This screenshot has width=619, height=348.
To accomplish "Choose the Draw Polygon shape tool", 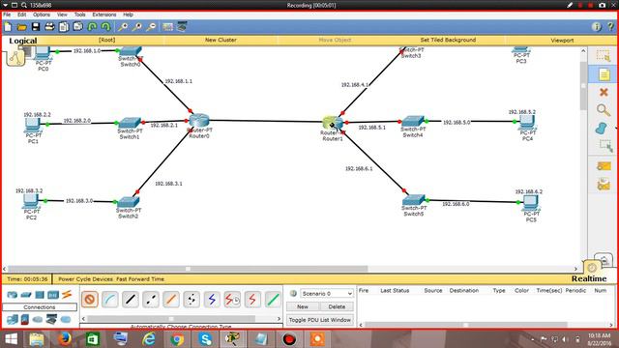I will [x=602, y=129].
